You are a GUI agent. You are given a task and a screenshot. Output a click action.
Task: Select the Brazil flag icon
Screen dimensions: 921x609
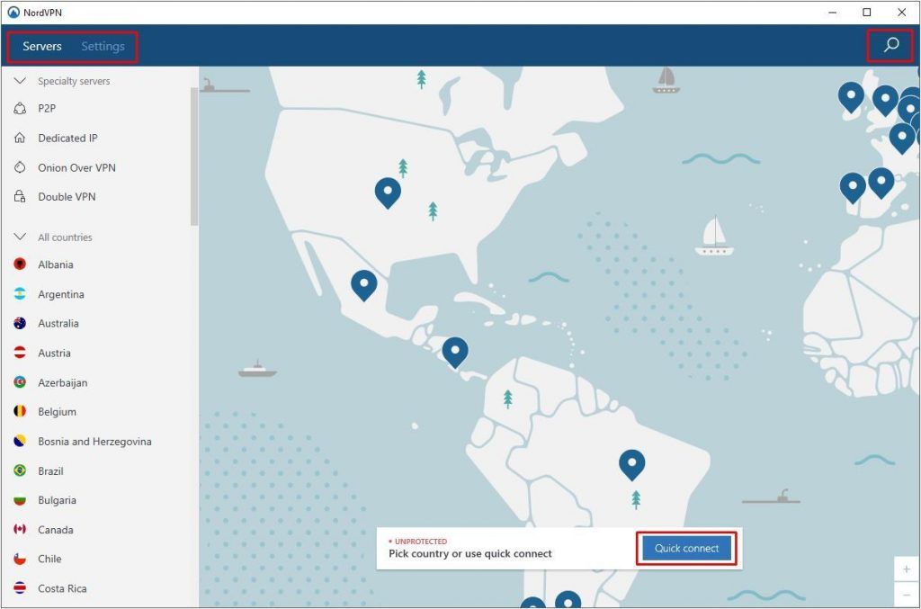tap(20, 470)
